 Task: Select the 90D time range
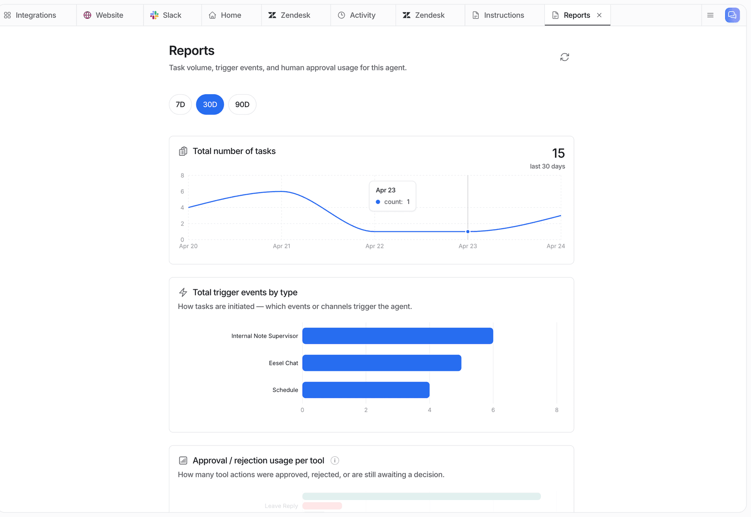tap(242, 104)
